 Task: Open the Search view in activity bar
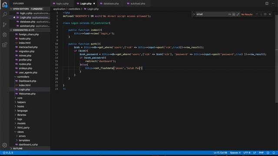click(x=5, y=14)
